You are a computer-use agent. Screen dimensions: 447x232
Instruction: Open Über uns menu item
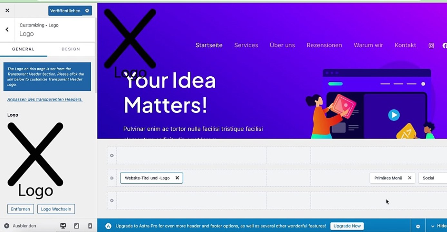(x=282, y=45)
